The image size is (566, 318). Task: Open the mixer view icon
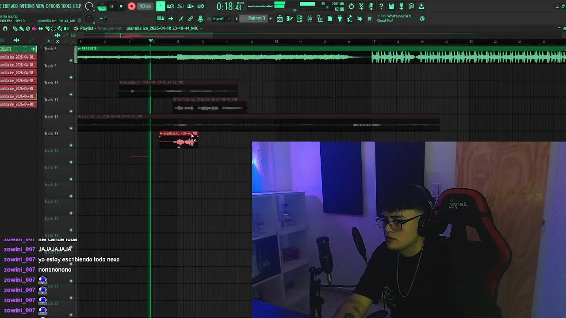[x=310, y=19]
